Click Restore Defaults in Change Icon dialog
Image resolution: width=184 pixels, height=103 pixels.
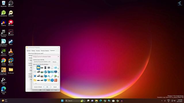click(x=38, y=87)
